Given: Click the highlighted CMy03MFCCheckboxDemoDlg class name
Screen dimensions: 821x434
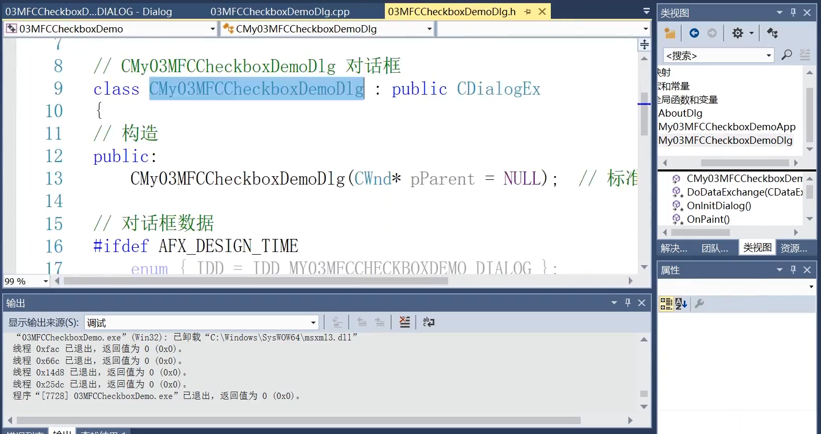Looking at the screenshot, I should pos(257,89).
